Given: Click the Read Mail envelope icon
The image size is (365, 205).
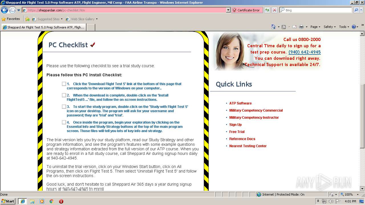Looking at the screenshot, I should click(x=294, y=27).
